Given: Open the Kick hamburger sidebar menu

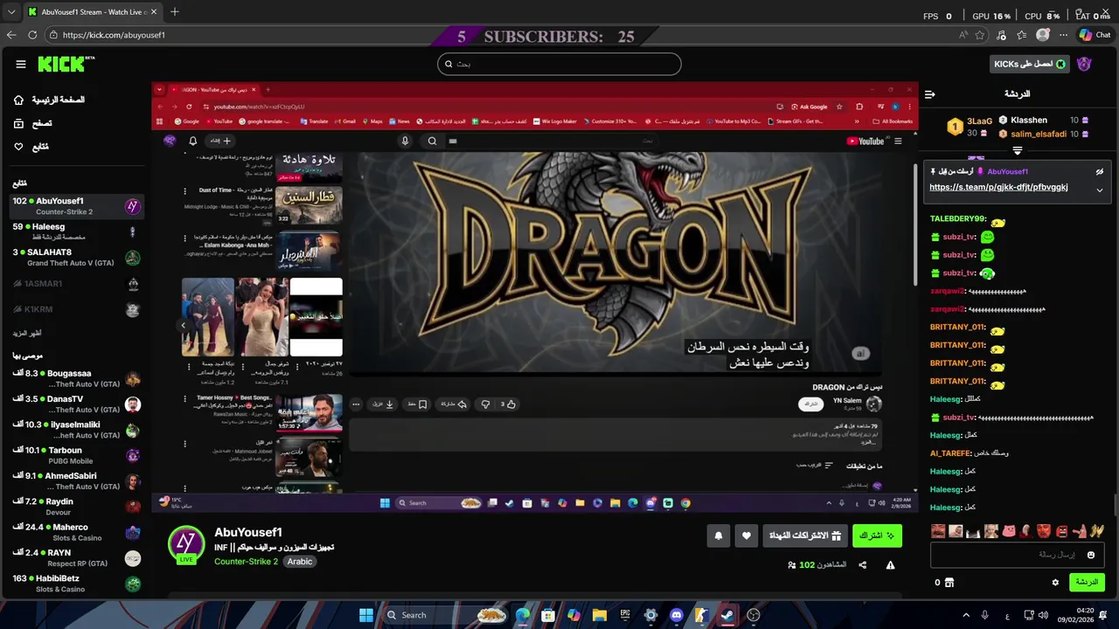Looking at the screenshot, I should [x=21, y=65].
